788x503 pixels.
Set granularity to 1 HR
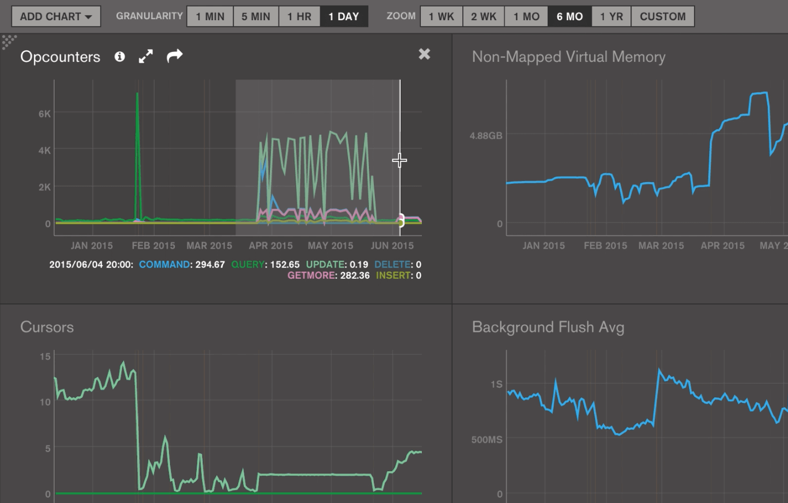[x=299, y=16]
